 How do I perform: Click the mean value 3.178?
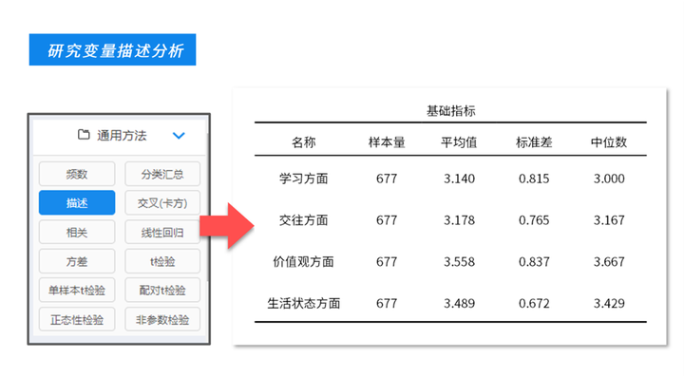[459, 220]
